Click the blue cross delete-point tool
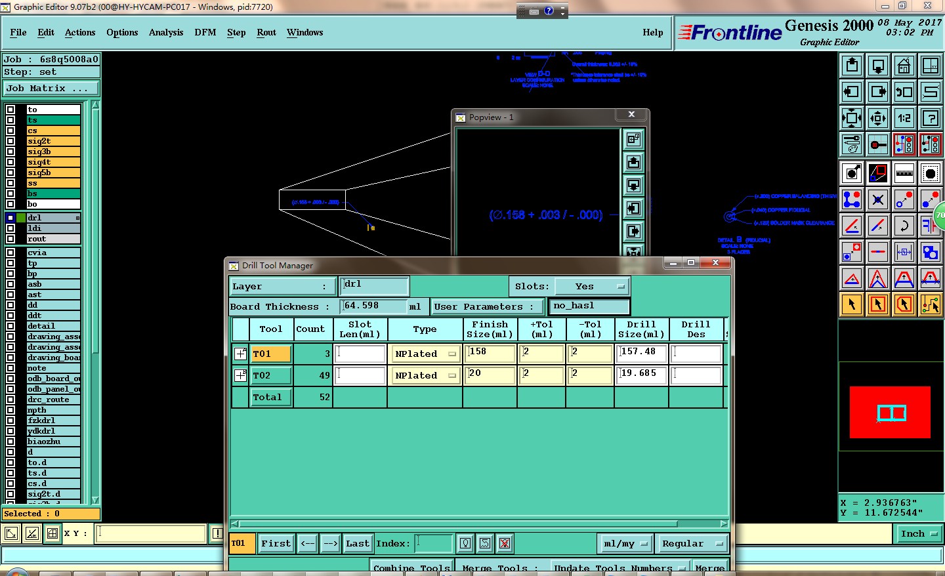Image resolution: width=945 pixels, height=576 pixels. click(878, 199)
